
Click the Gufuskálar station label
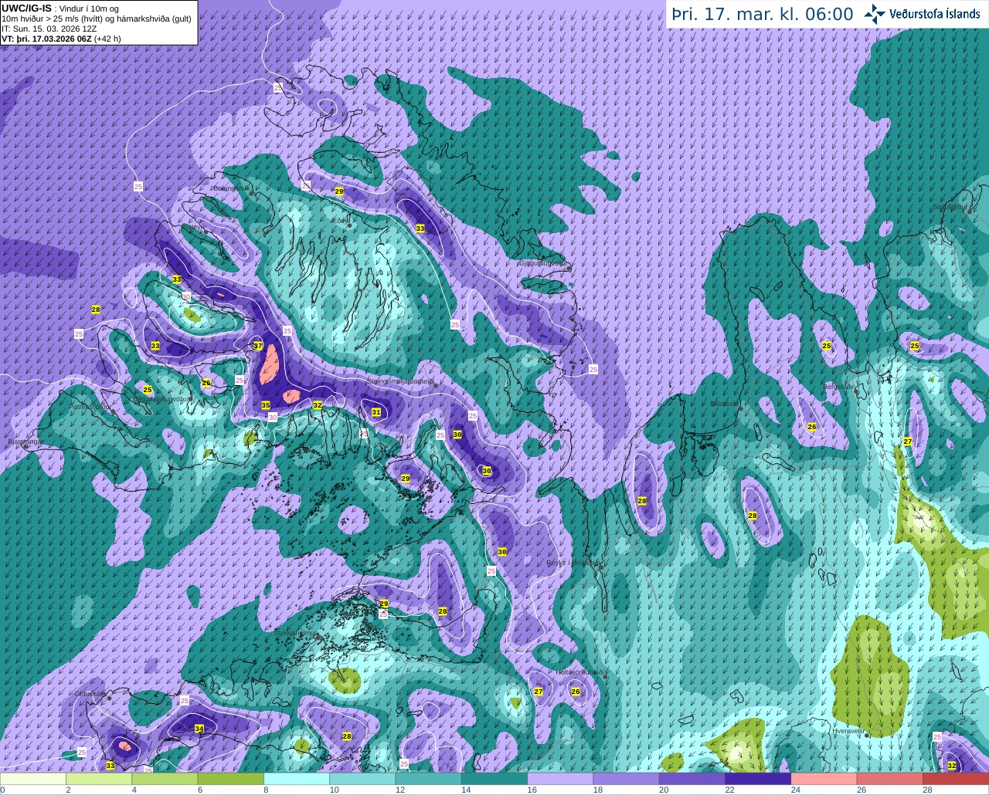click(90, 693)
